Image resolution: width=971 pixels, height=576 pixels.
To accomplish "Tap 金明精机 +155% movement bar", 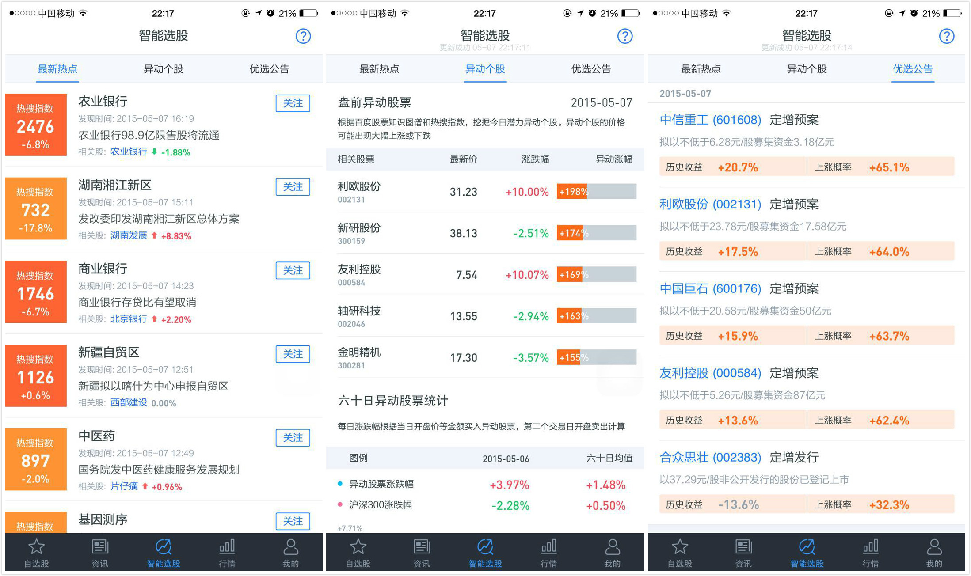I will click(597, 357).
